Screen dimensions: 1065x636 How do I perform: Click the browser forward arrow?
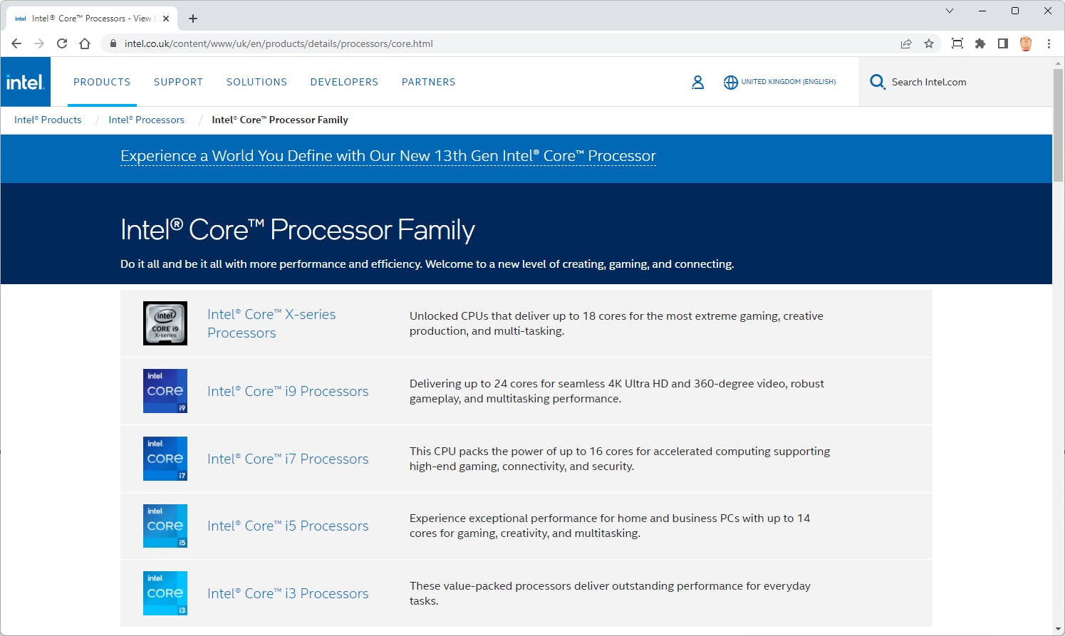pos(39,43)
